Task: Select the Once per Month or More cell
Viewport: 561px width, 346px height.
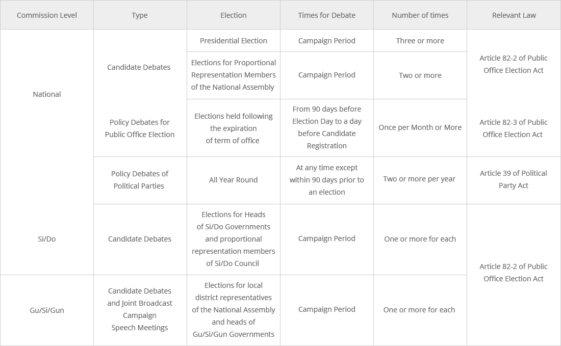Action: pyautogui.click(x=420, y=127)
